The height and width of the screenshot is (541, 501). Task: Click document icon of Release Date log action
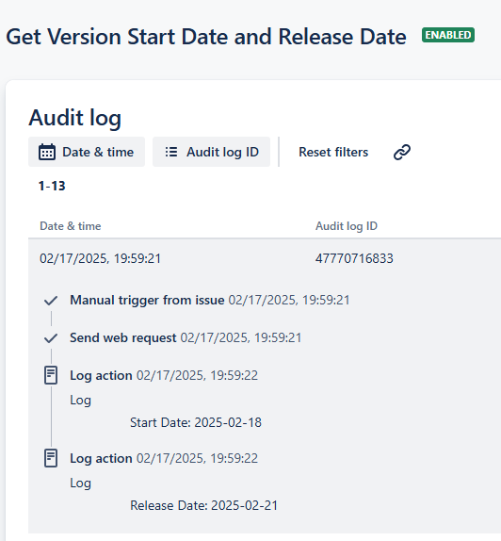(x=51, y=458)
